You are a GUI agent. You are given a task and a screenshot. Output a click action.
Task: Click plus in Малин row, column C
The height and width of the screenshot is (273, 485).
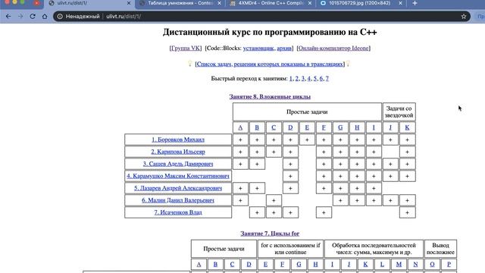coord(274,200)
